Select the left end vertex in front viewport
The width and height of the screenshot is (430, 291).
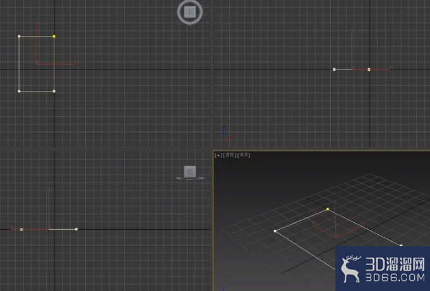[x=334, y=69]
